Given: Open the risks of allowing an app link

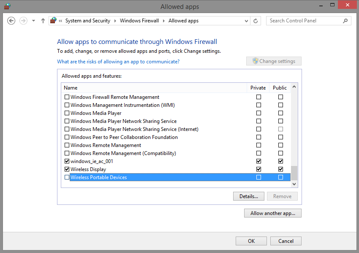Looking at the screenshot, I should point(118,62).
